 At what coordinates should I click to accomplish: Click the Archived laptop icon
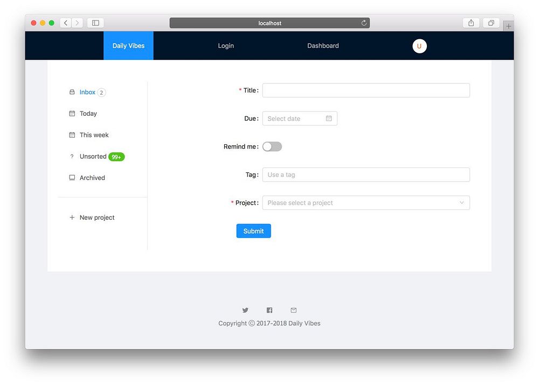72,178
